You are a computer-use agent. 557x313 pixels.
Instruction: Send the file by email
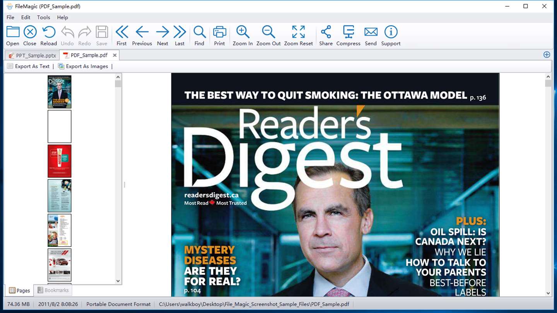tap(371, 36)
